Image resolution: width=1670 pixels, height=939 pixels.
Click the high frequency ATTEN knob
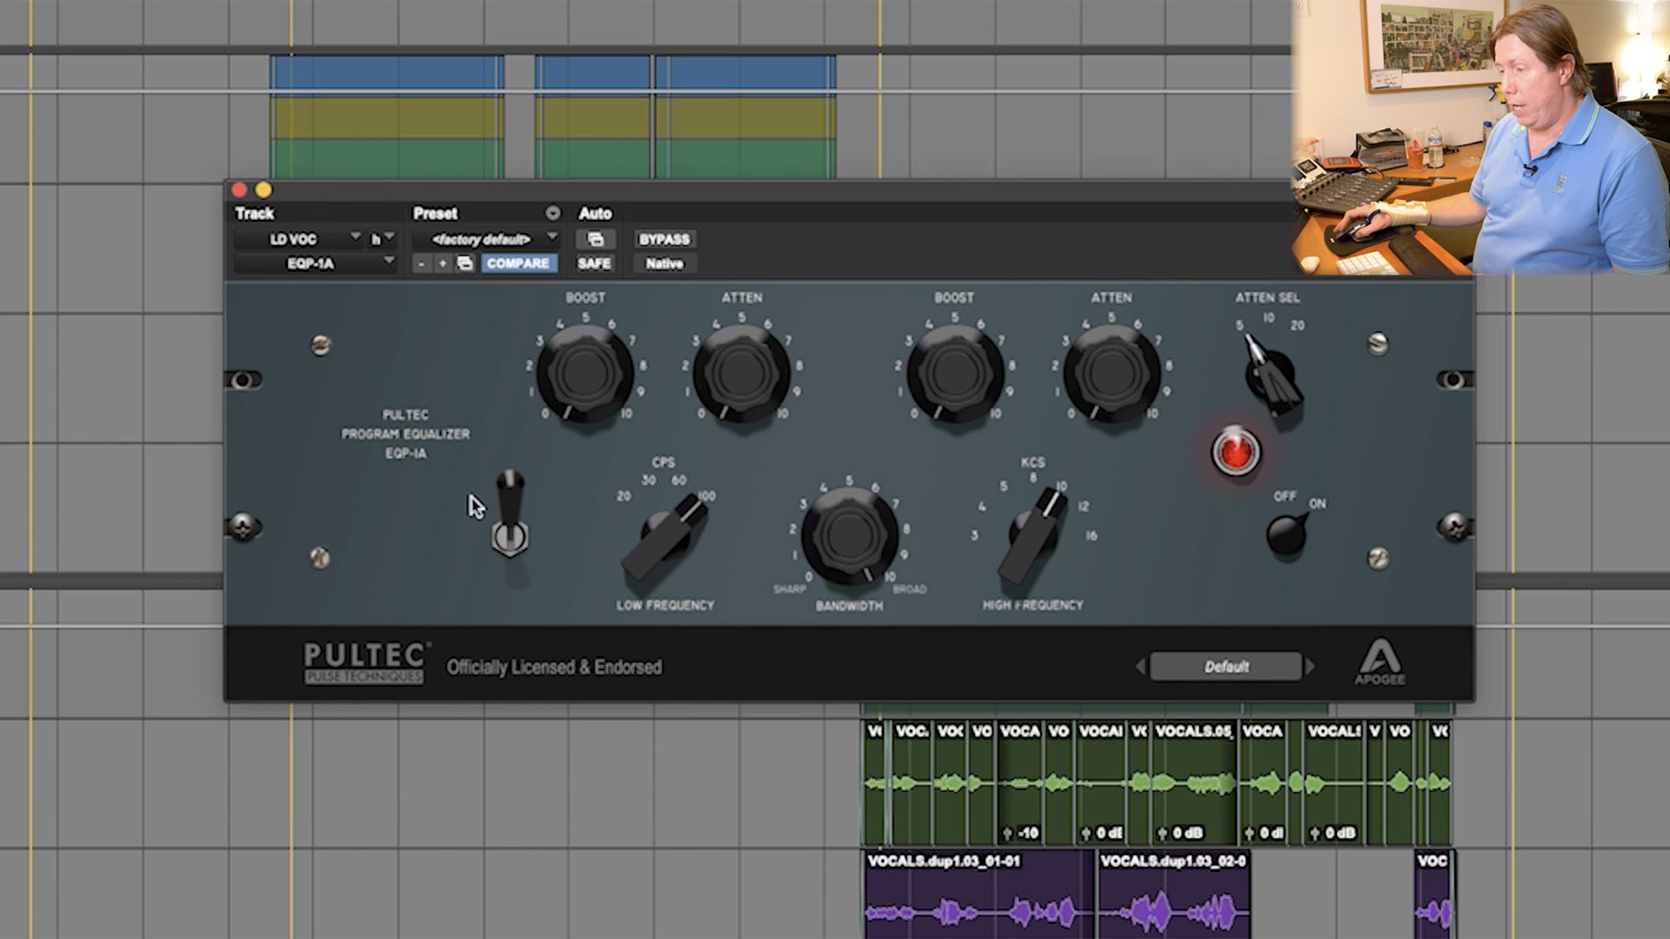[x=1112, y=375]
